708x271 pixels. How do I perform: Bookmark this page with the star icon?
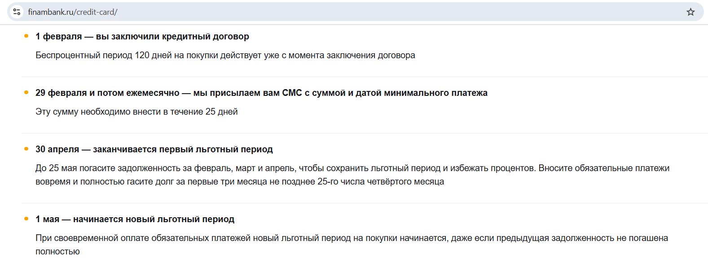click(x=690, y=12)
